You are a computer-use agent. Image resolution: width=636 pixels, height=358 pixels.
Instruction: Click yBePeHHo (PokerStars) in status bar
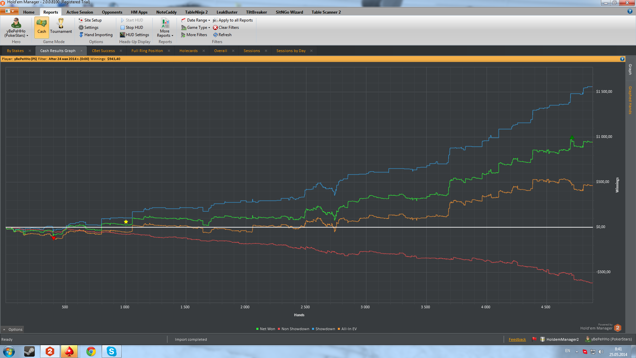click(609, 339)
